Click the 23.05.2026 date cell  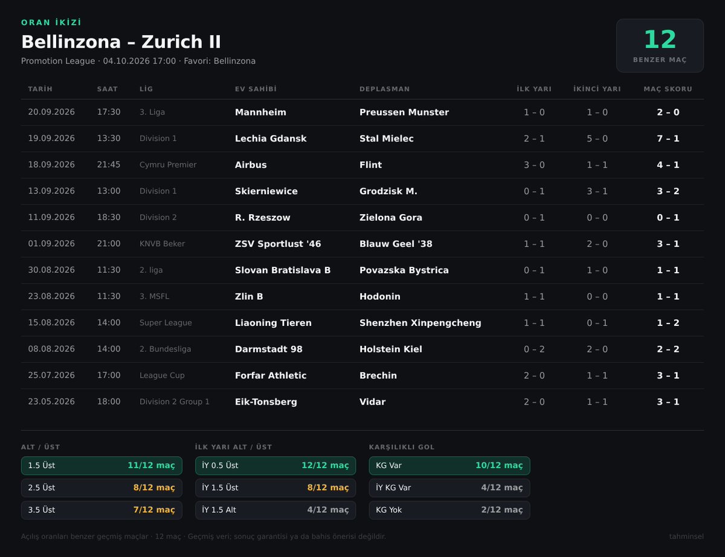51,402
